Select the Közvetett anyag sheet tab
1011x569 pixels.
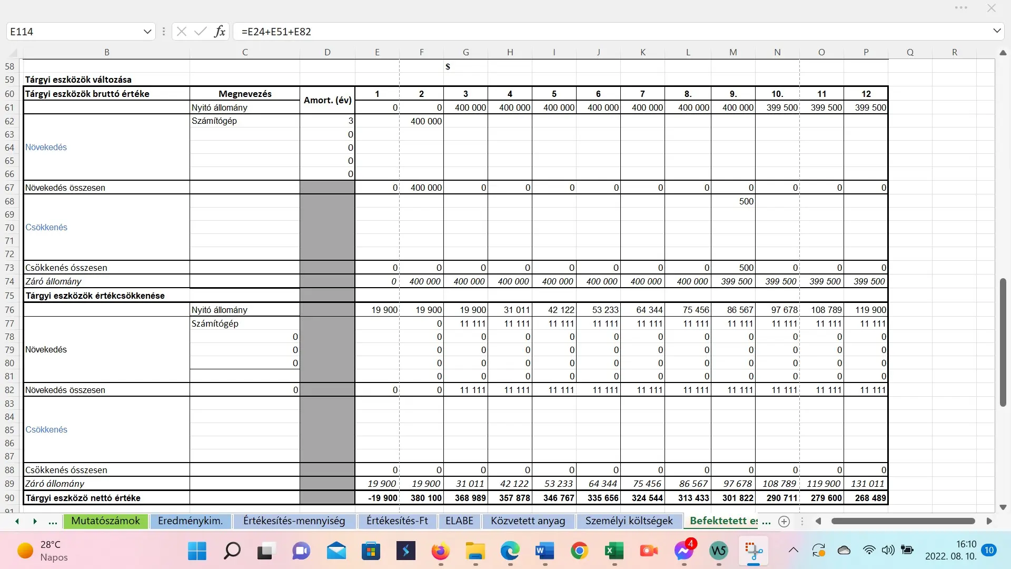pyautogui.click(x=528, y=521)
